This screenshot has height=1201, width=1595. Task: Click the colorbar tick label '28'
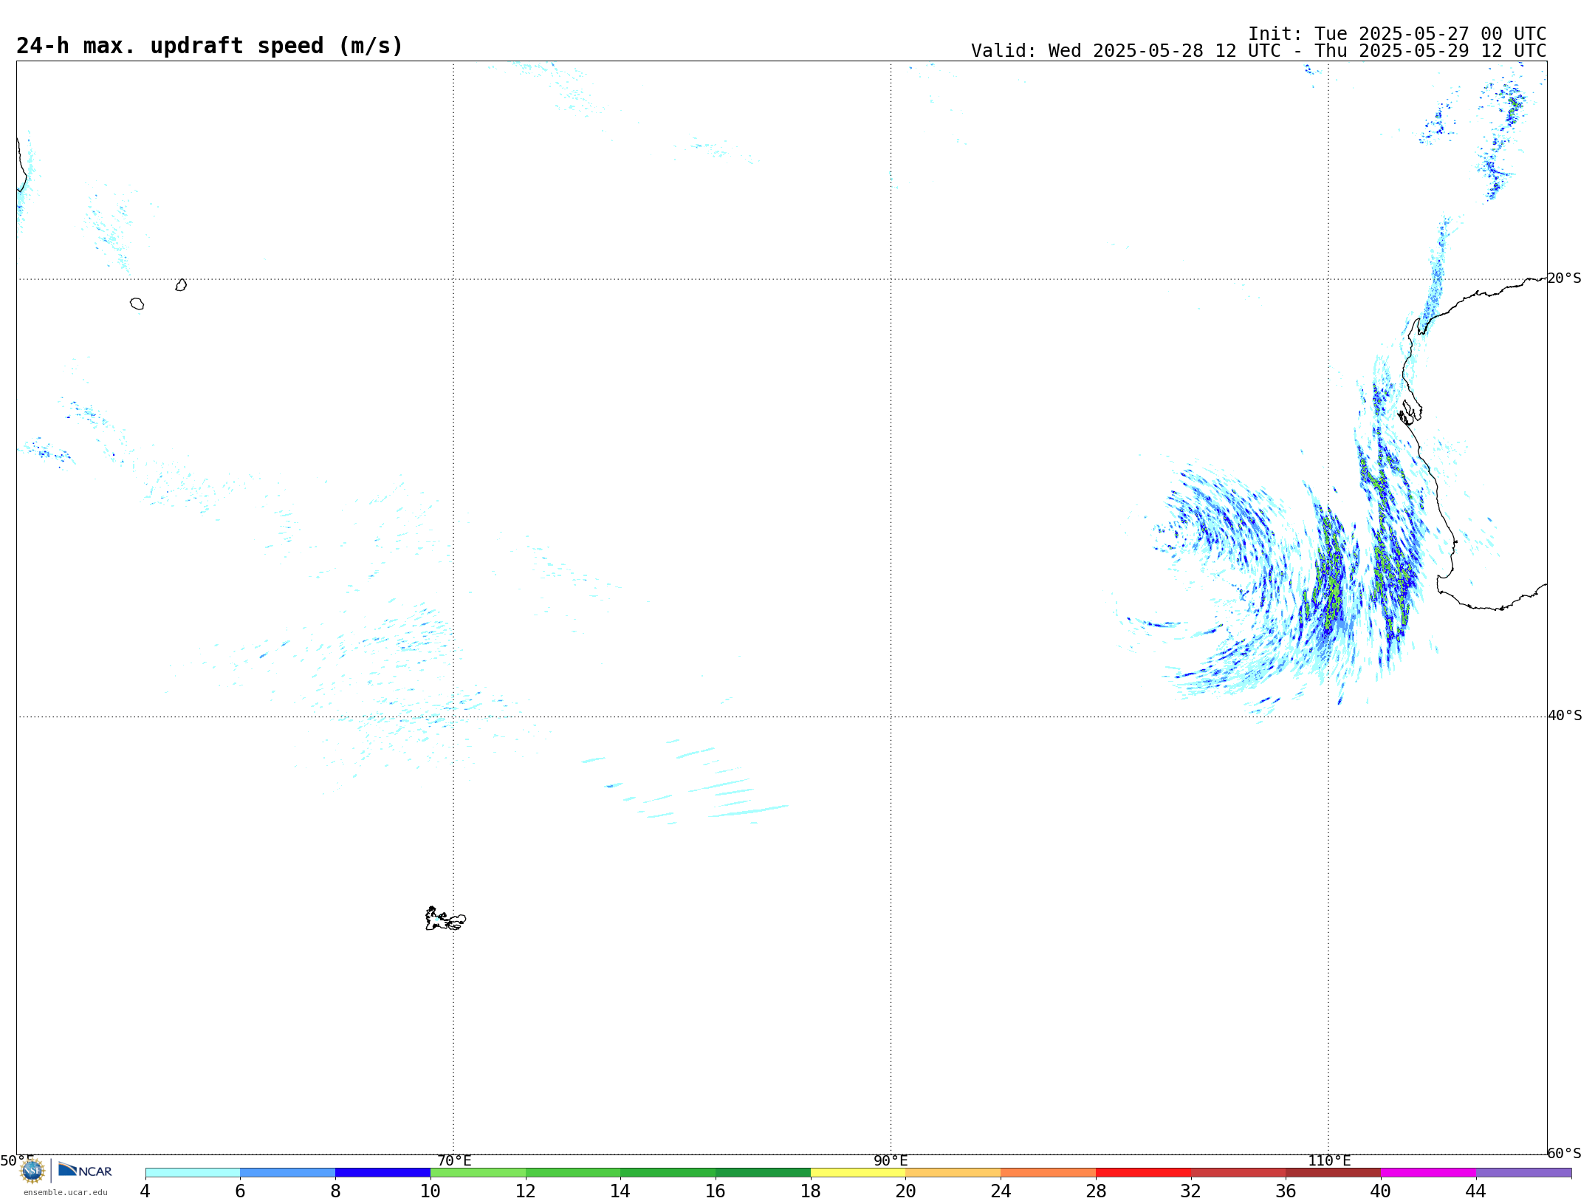point(1097,1191)
